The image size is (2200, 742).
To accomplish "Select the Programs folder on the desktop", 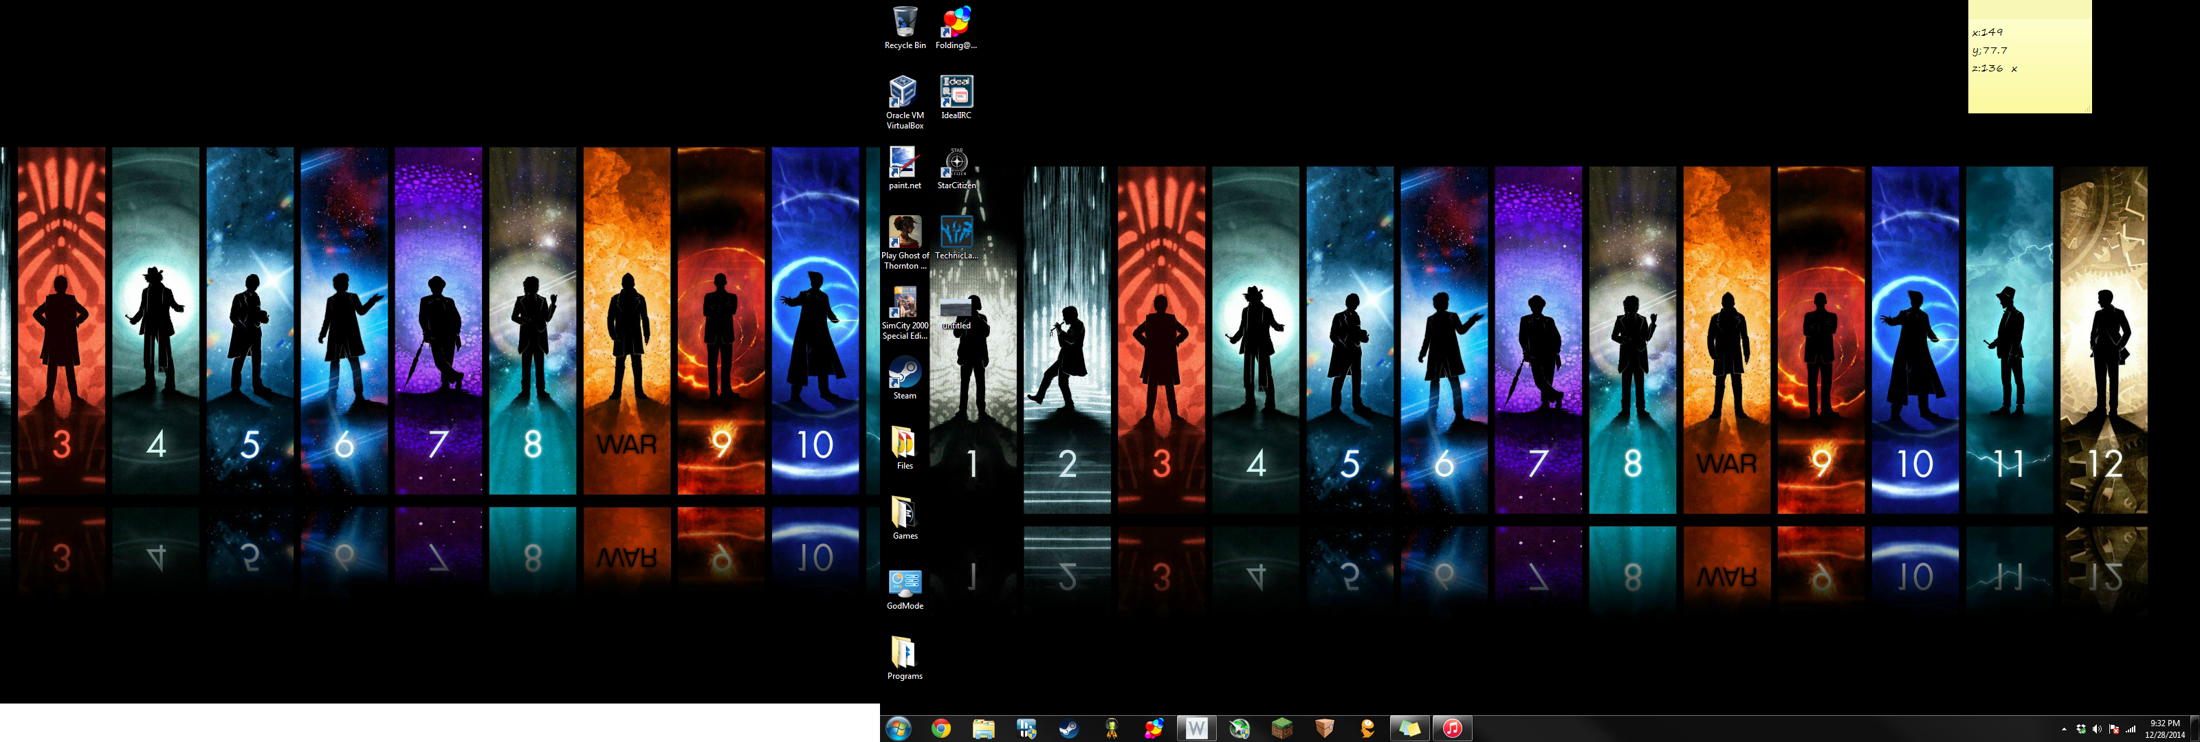I will click(905, 657).
